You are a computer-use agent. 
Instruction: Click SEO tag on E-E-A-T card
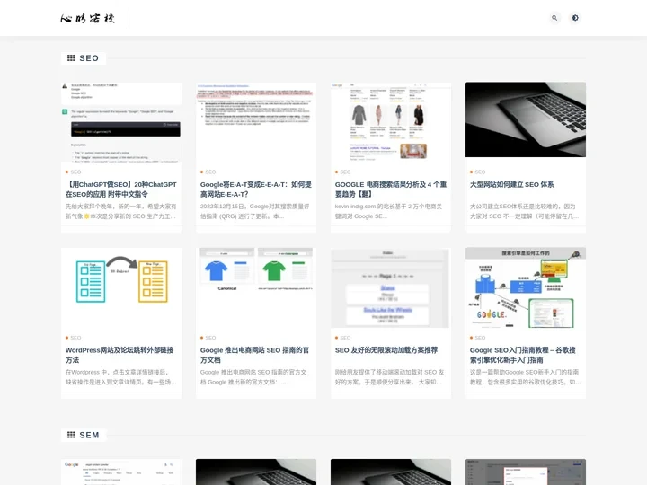[210, 172]
